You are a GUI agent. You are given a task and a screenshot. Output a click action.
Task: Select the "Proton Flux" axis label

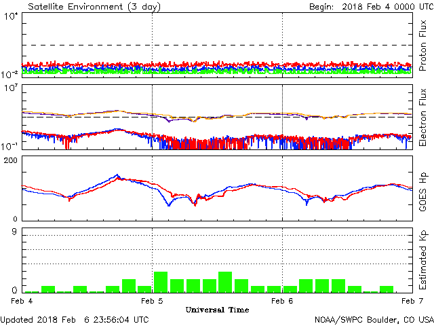click(x=422, y=46)
